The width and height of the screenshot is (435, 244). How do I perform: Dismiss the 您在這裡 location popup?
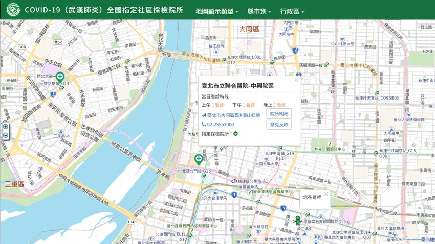tap(326, 194)
